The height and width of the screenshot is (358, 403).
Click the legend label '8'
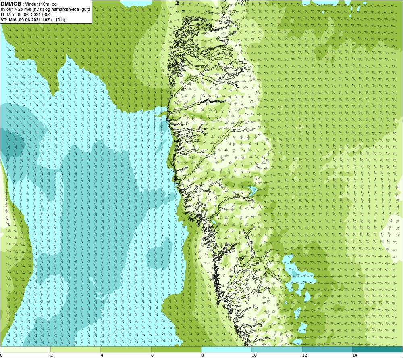click(x=203, y=356)
